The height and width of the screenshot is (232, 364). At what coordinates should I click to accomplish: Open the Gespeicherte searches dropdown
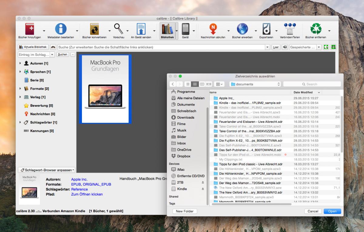coord(319,47)
